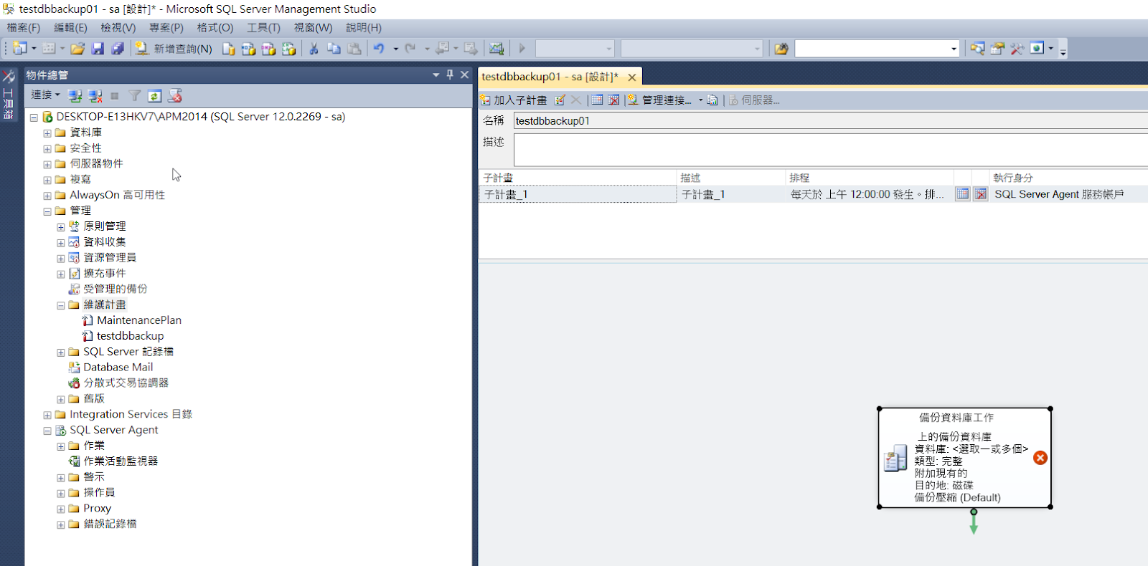The width and height of the screenshot is (1148, 566).
Task: Collapse the Maintenance Plans (維護計畫) folder
Action: pos(61,305)
